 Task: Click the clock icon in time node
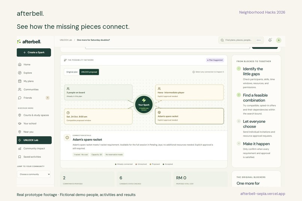[68, 113]
